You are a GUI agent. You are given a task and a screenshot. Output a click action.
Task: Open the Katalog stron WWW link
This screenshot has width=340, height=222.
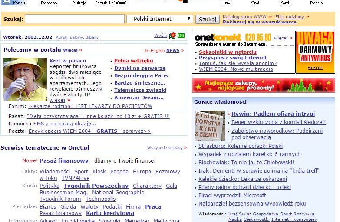pos(244,16)
